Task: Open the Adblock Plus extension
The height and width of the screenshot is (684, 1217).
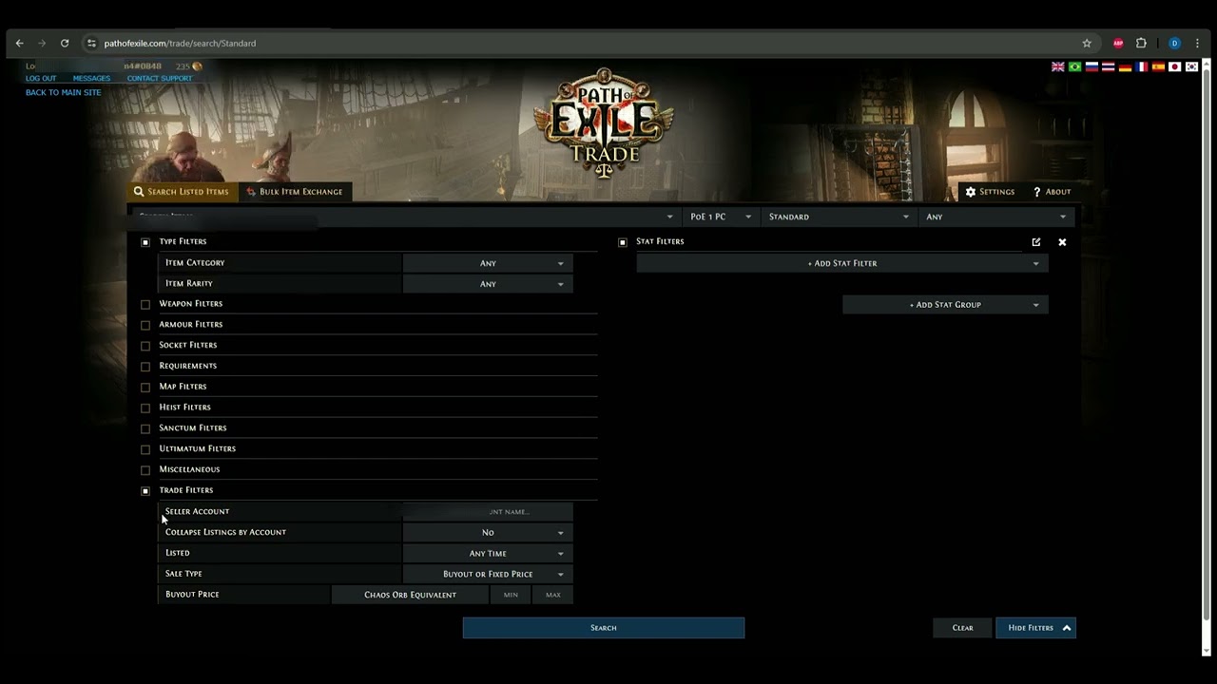Action: (x=1118, y=43)
